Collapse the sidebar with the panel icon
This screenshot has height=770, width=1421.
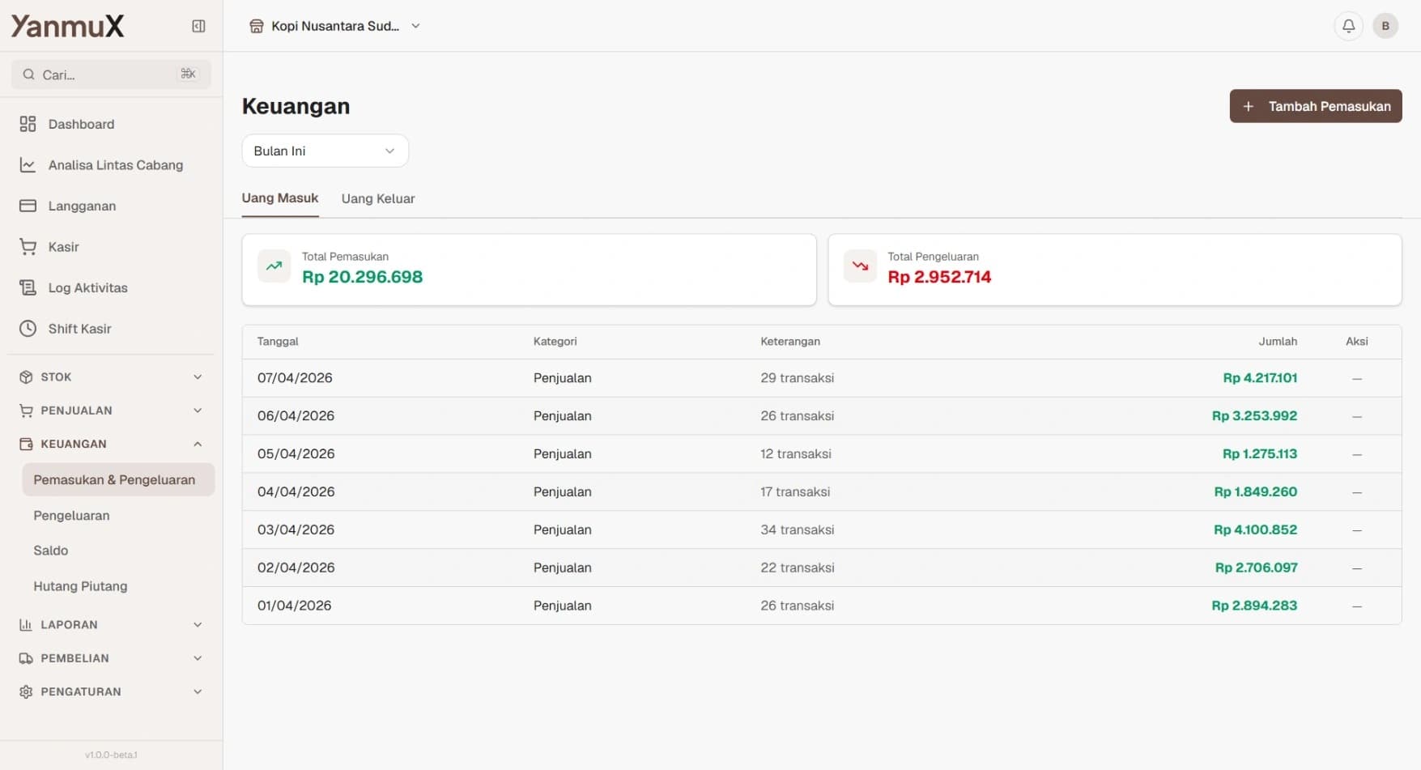pos(198,26)
